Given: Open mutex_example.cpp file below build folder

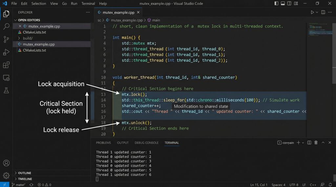Looking at the screenshot, I should click(52, 44).
